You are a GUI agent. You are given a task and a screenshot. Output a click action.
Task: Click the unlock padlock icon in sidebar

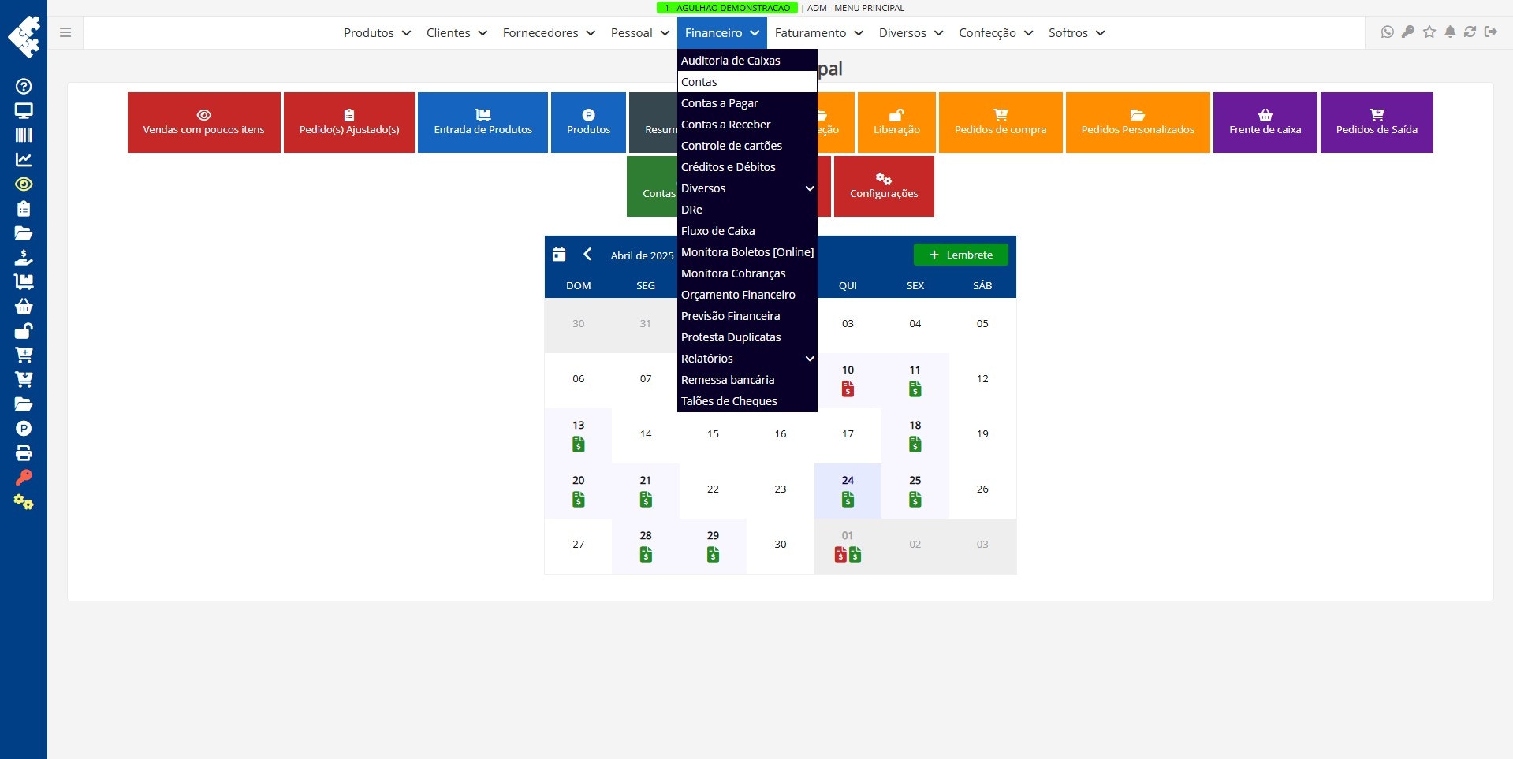[24, 331]
